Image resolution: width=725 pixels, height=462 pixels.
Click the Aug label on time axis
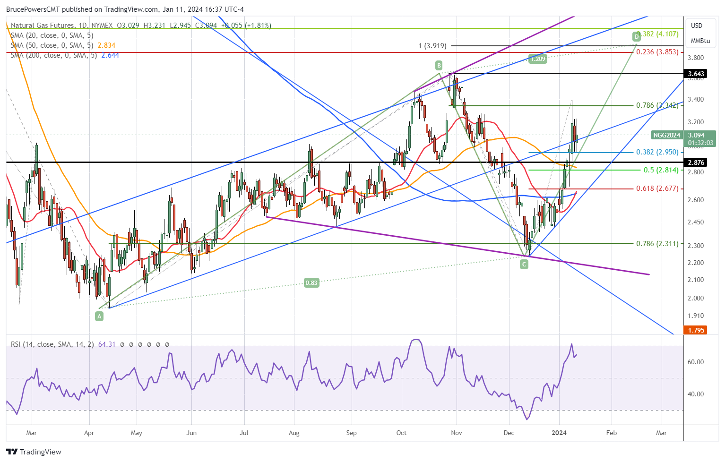[294, 433]
